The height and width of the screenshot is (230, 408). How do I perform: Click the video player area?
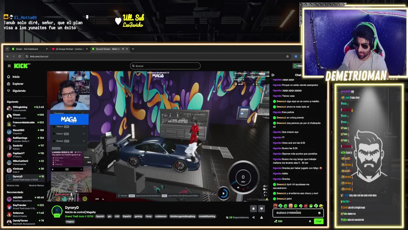click(x=158, y=136)
